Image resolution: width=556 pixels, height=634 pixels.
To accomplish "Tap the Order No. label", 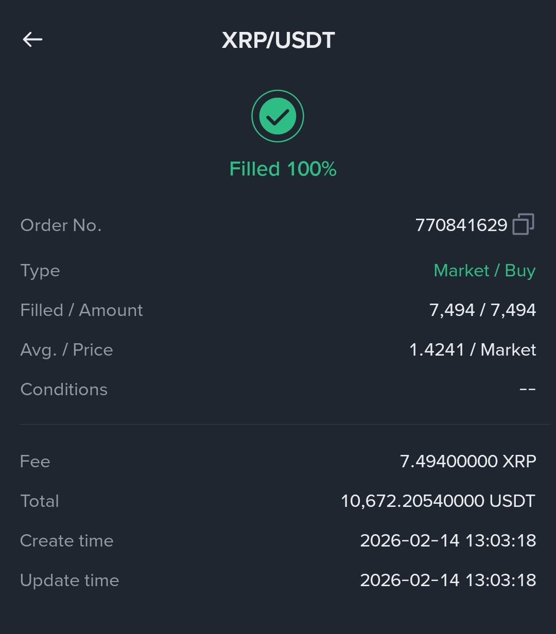I will pos(61,225).
